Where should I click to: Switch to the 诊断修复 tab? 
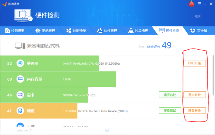pyautogui.click(x=76, y=31)
